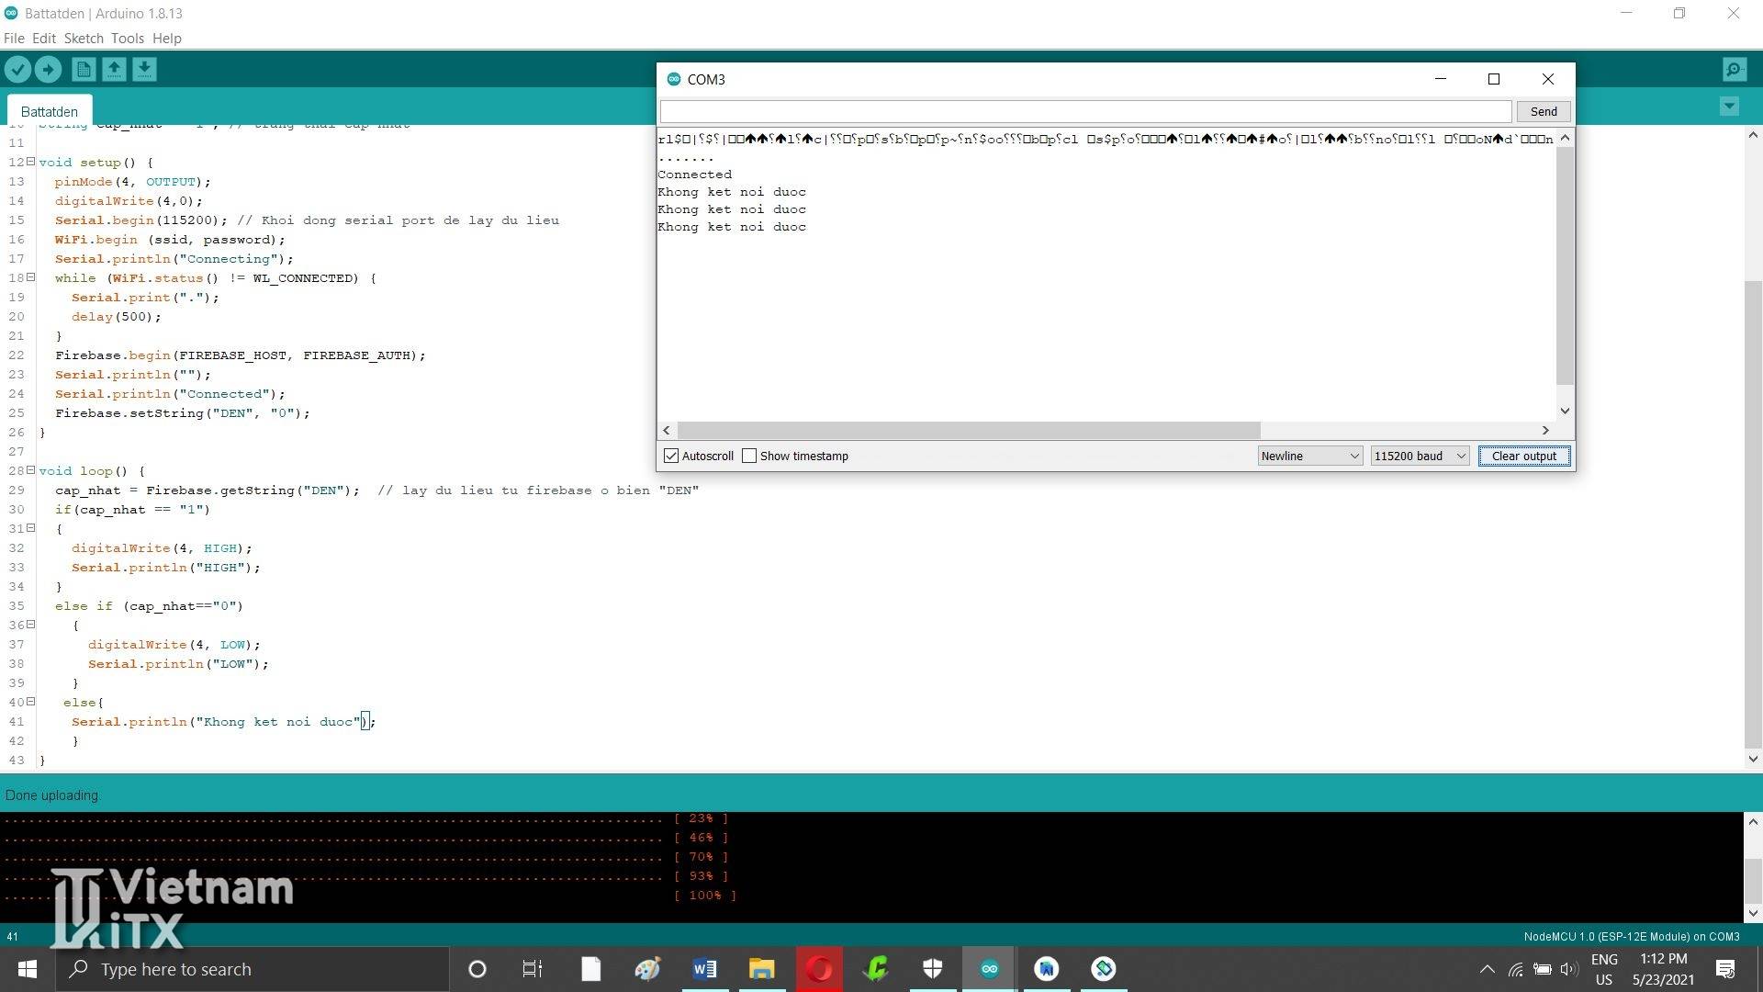This screenshot has height=992, width=1763.
Task: Open the tab options dropdown arrow
Action: pos(1729,107)
